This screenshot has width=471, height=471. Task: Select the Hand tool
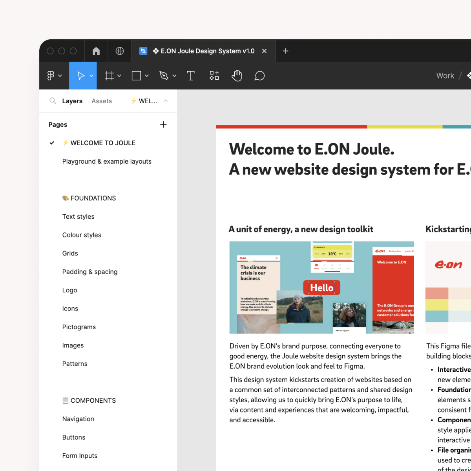237,76
